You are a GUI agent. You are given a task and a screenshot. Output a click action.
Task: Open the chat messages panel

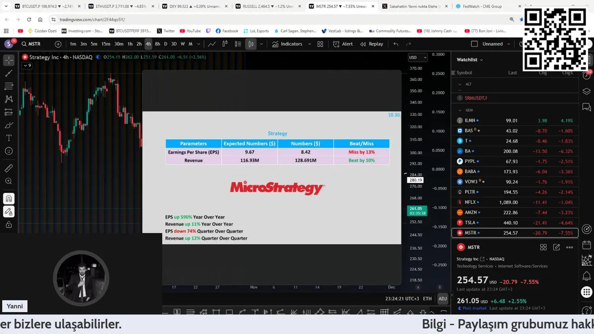tap(587, 107)
